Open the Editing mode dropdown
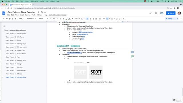Image resolution: width=183 pixels, height=103 pixels. pyautogui.click(x=172, y=19)
